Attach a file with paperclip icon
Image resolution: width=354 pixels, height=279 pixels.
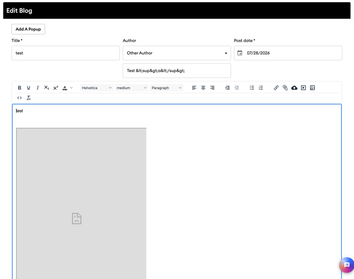pyautogui.click(x=285, y=88)
